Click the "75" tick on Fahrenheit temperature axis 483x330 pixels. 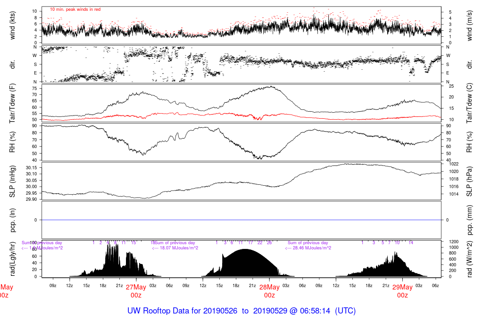point(34,88)
